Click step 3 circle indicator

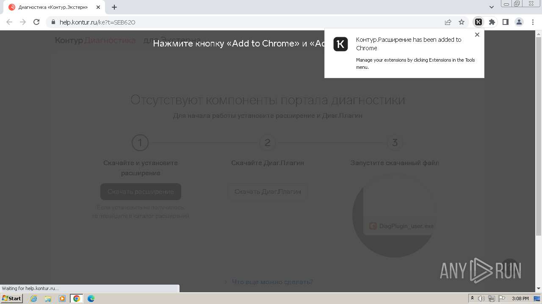tap(395, 143)
